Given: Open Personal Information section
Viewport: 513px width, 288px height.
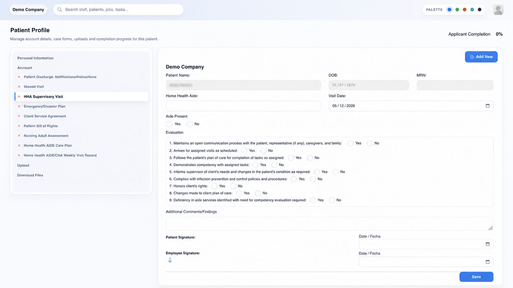Looking at the screenshot, I should click(x=35, y=58).
